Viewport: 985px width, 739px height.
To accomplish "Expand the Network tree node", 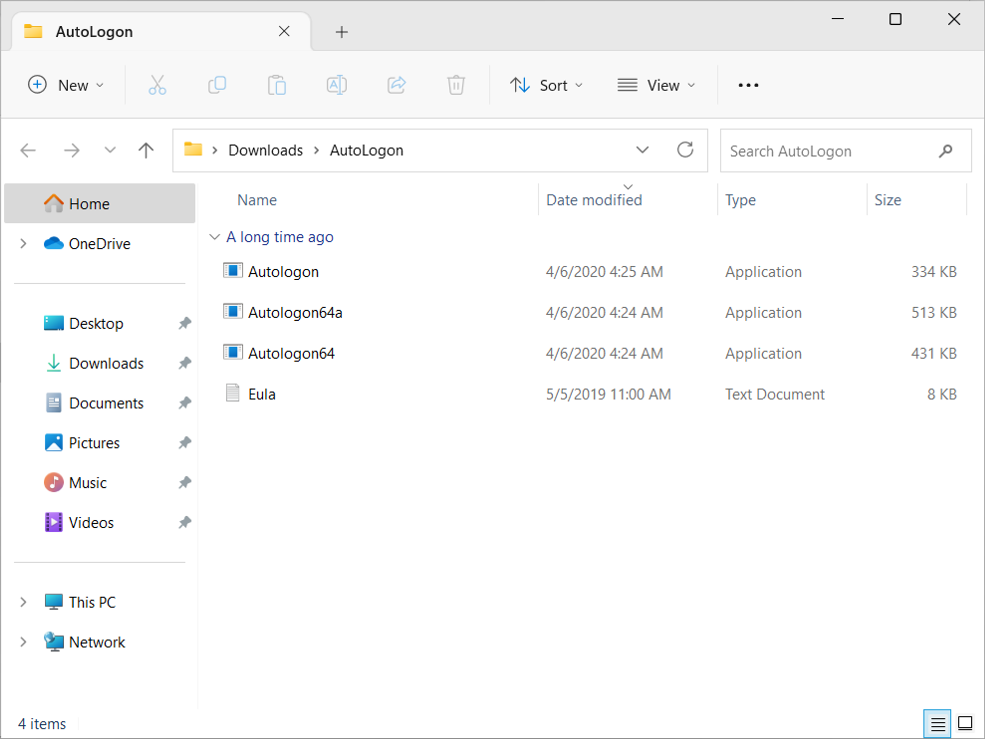I will 23,642.
